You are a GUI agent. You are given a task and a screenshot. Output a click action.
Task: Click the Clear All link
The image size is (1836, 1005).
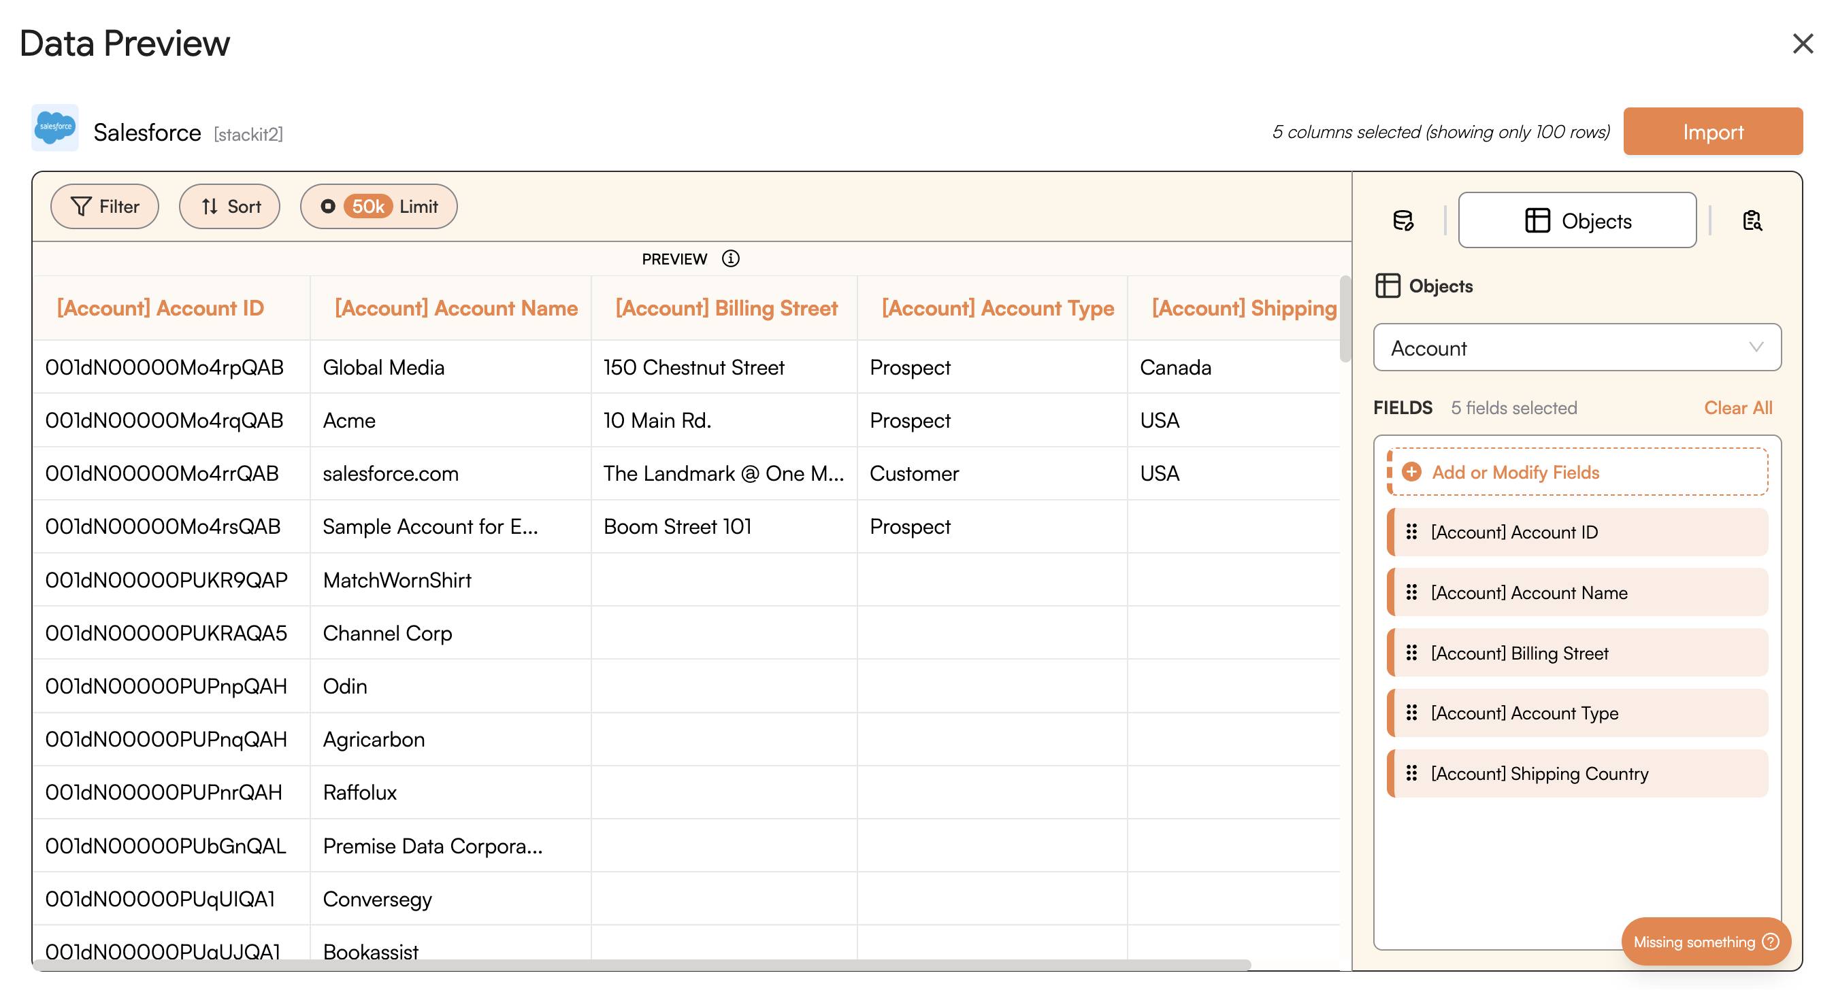(1737, 408)
